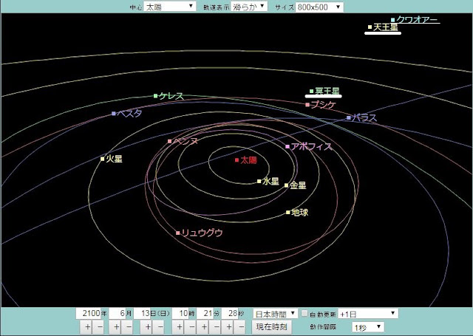
Task: Click the day input field showing 13
Action: (x=142, y=313)
